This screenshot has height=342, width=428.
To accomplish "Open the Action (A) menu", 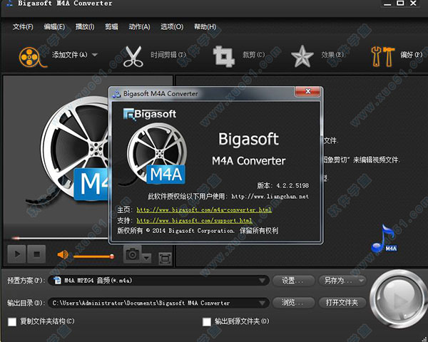I will coord(140,27).
